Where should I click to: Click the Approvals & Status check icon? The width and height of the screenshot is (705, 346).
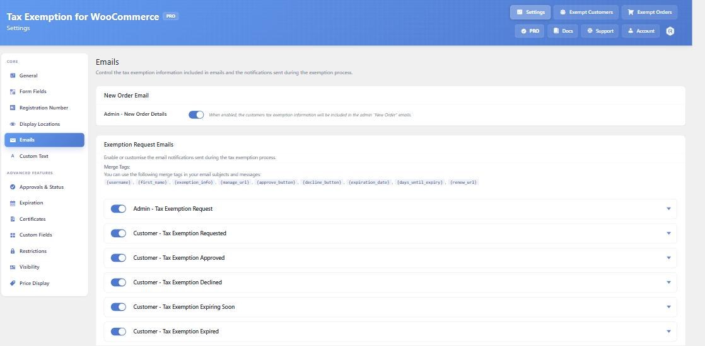tap(13, 187)
